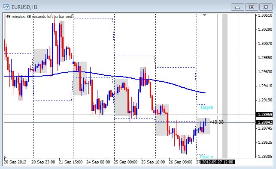Click the EURUSD,H1 window title text
Image resolution: width=276 pixels, height=169 pixels.
[x=24, y=7]
